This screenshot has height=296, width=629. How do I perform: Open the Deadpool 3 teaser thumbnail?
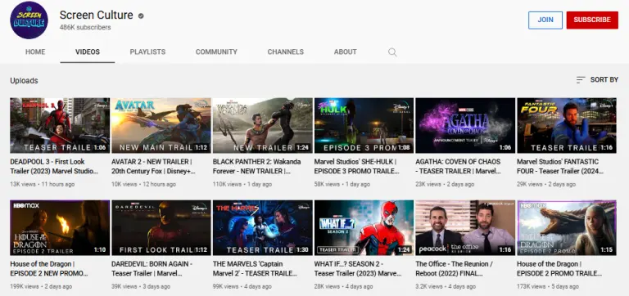pos(60,125)
